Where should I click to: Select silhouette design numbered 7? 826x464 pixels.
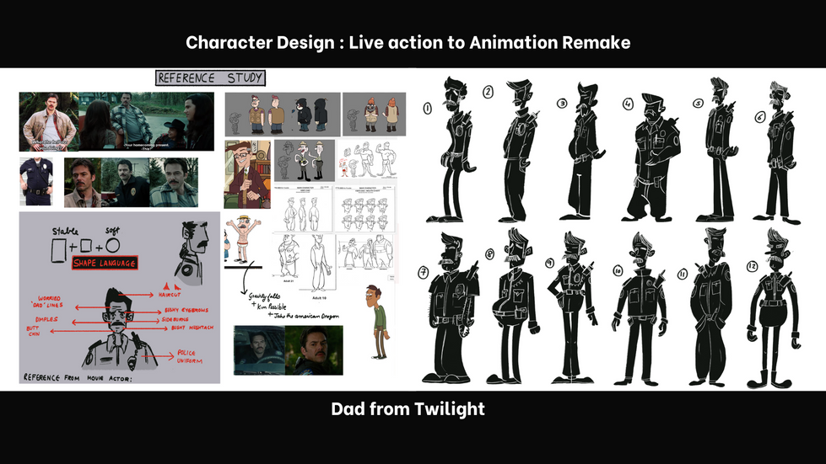(x=451, y=308)
